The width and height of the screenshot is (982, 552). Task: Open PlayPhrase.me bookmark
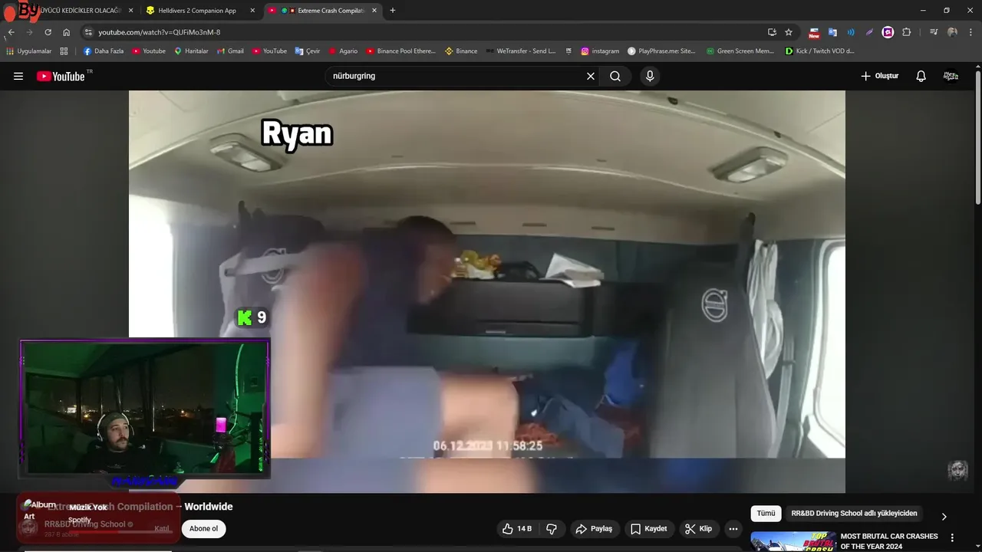[x=661, y=51]
